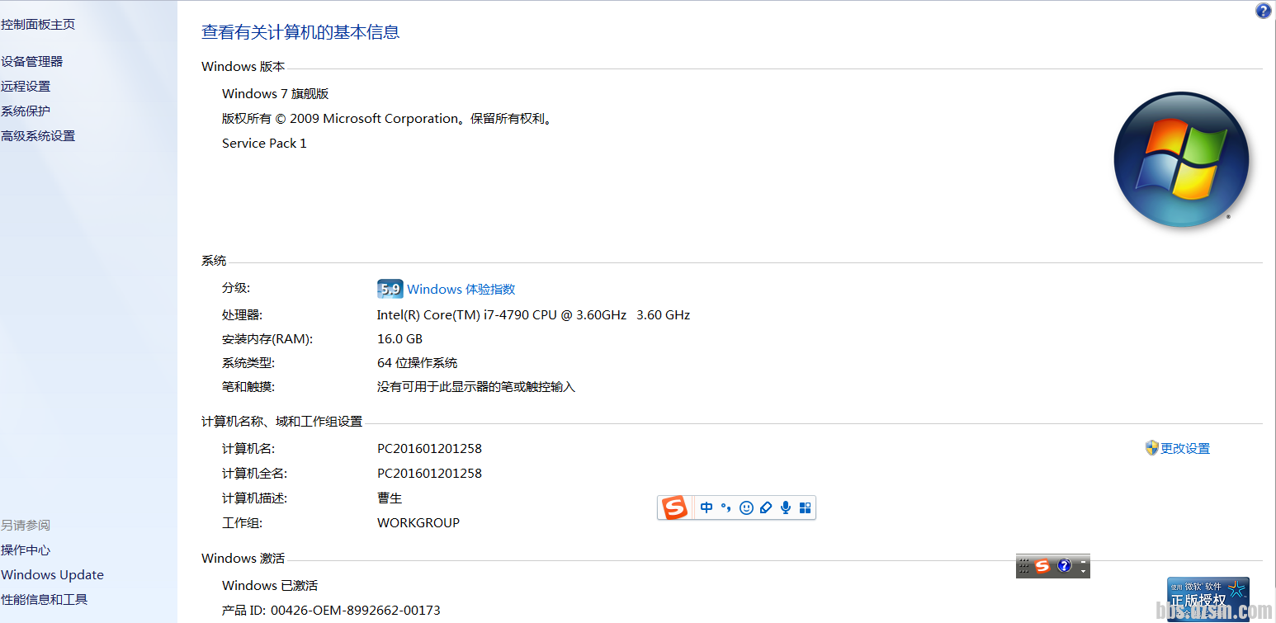Go to 控制面板主页

(38, 24)
